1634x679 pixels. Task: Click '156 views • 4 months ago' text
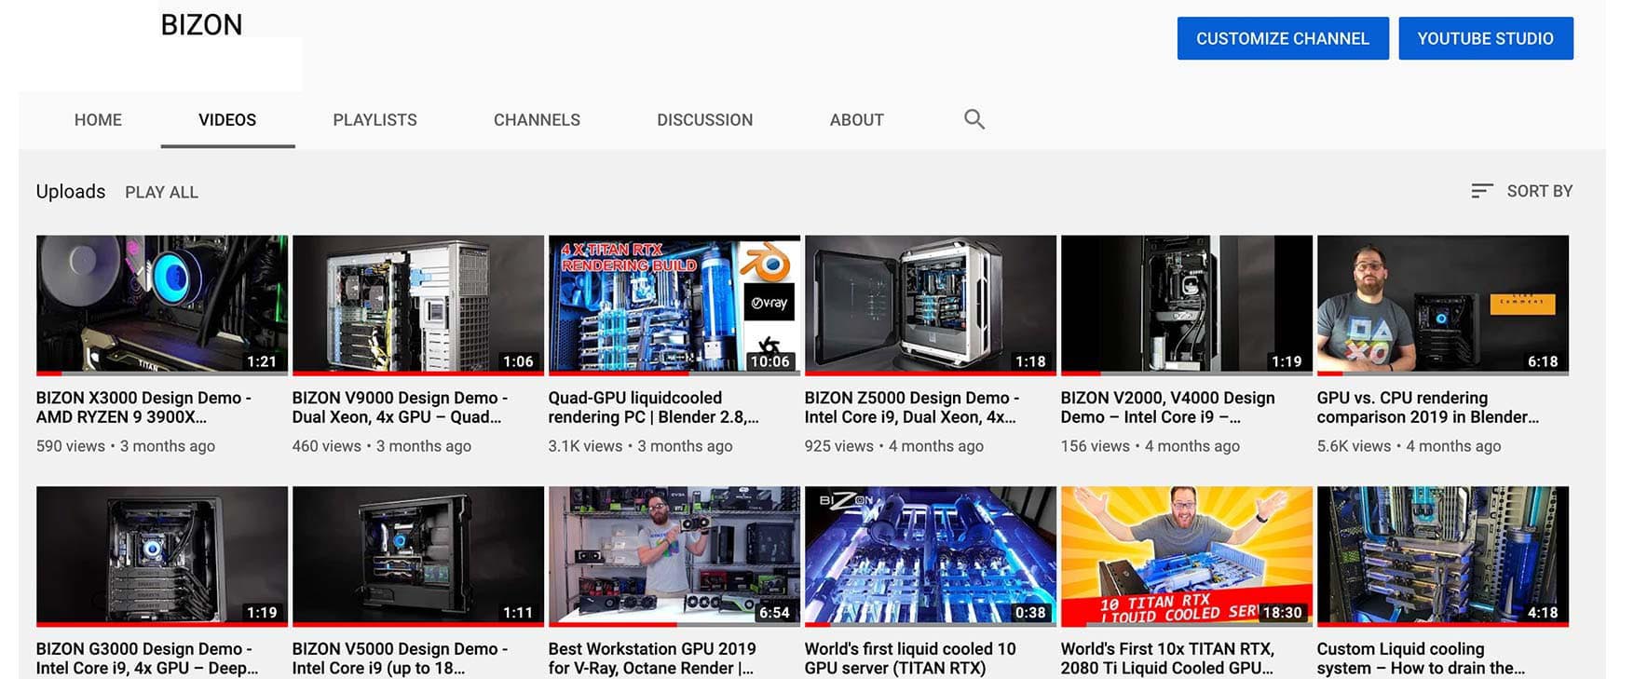(1151, 446)
